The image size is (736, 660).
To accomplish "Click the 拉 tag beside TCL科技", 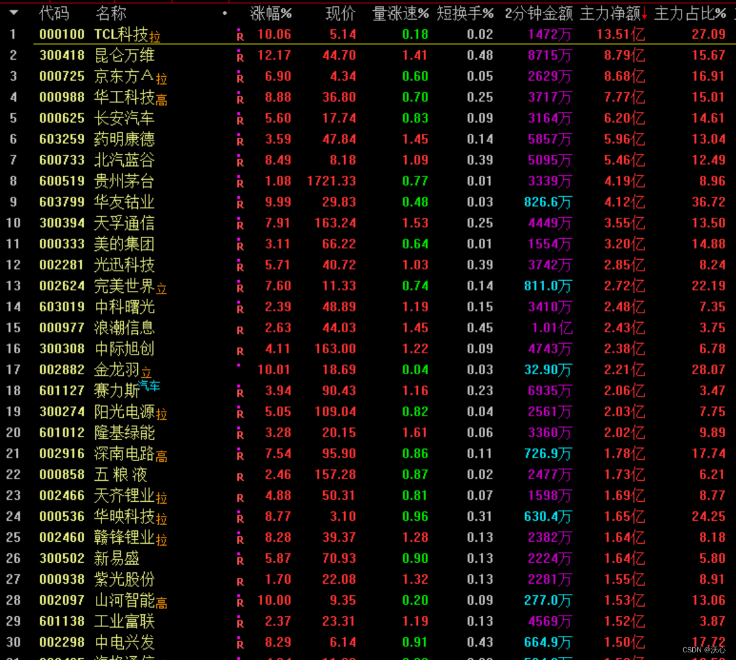I will tap(155, 37).
